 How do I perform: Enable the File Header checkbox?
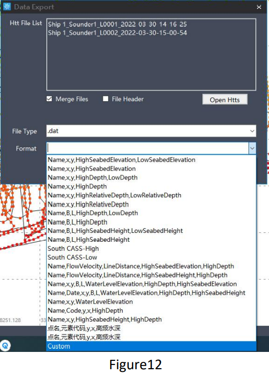(105, 99)
